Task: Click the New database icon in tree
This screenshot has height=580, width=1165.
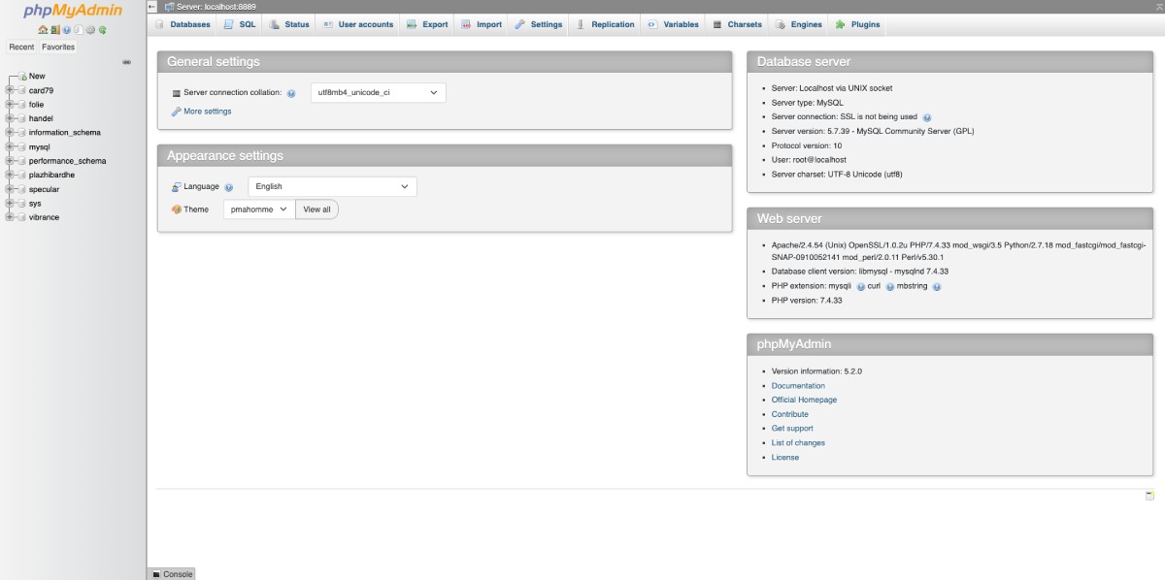Action: click(x=22, y=76)
